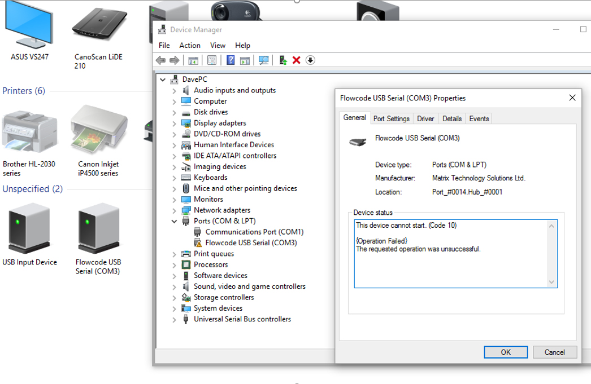Image resolution: width=591 pixels, height=384 pixels.
Task: Click the down-arrow Disable device toolbar icon
Action: pos(310,60)
